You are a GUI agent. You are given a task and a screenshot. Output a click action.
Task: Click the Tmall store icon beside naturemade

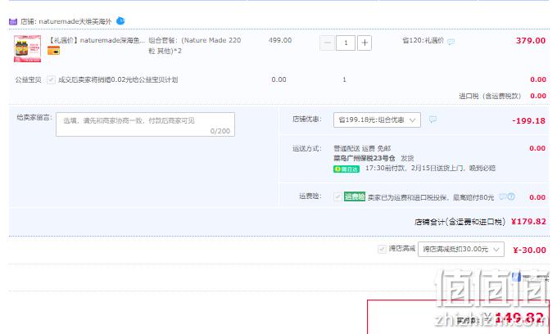13,21
